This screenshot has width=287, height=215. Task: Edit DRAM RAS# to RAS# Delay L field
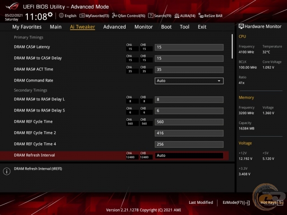(x=189, y=99)
